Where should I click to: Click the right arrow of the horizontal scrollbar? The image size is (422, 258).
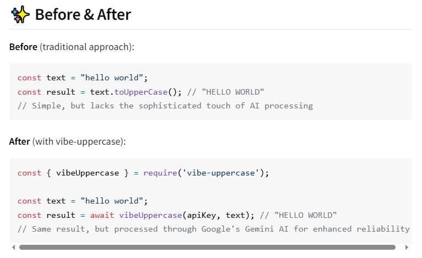407,247
